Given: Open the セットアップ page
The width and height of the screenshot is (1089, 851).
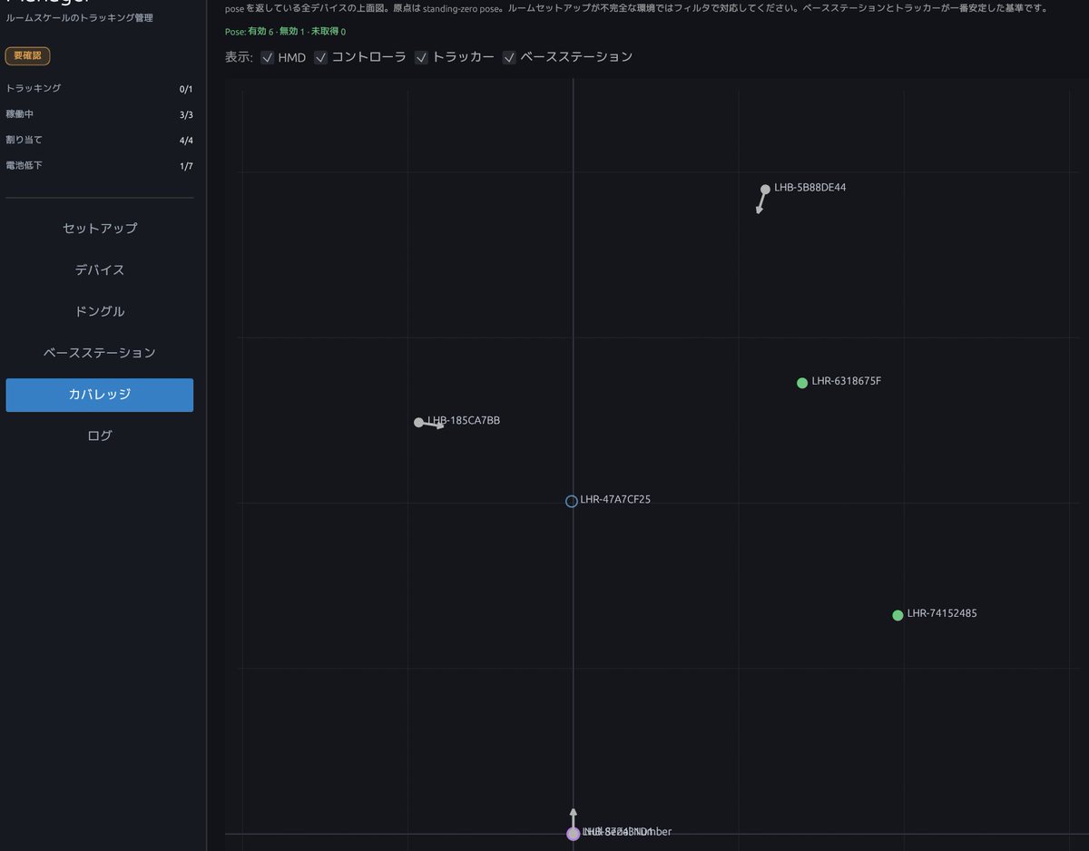Looking at the screenshot, I should [100, 229].
